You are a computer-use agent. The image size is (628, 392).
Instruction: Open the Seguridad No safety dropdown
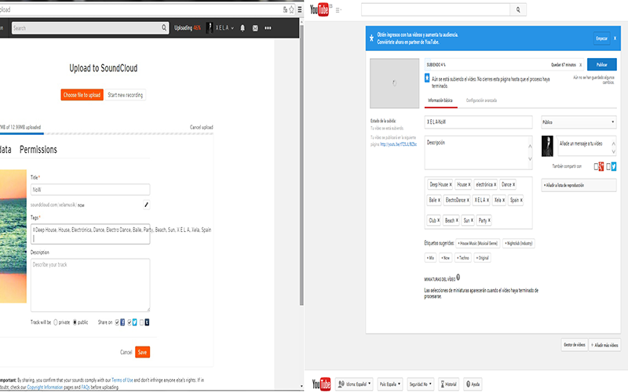[421, 384]
